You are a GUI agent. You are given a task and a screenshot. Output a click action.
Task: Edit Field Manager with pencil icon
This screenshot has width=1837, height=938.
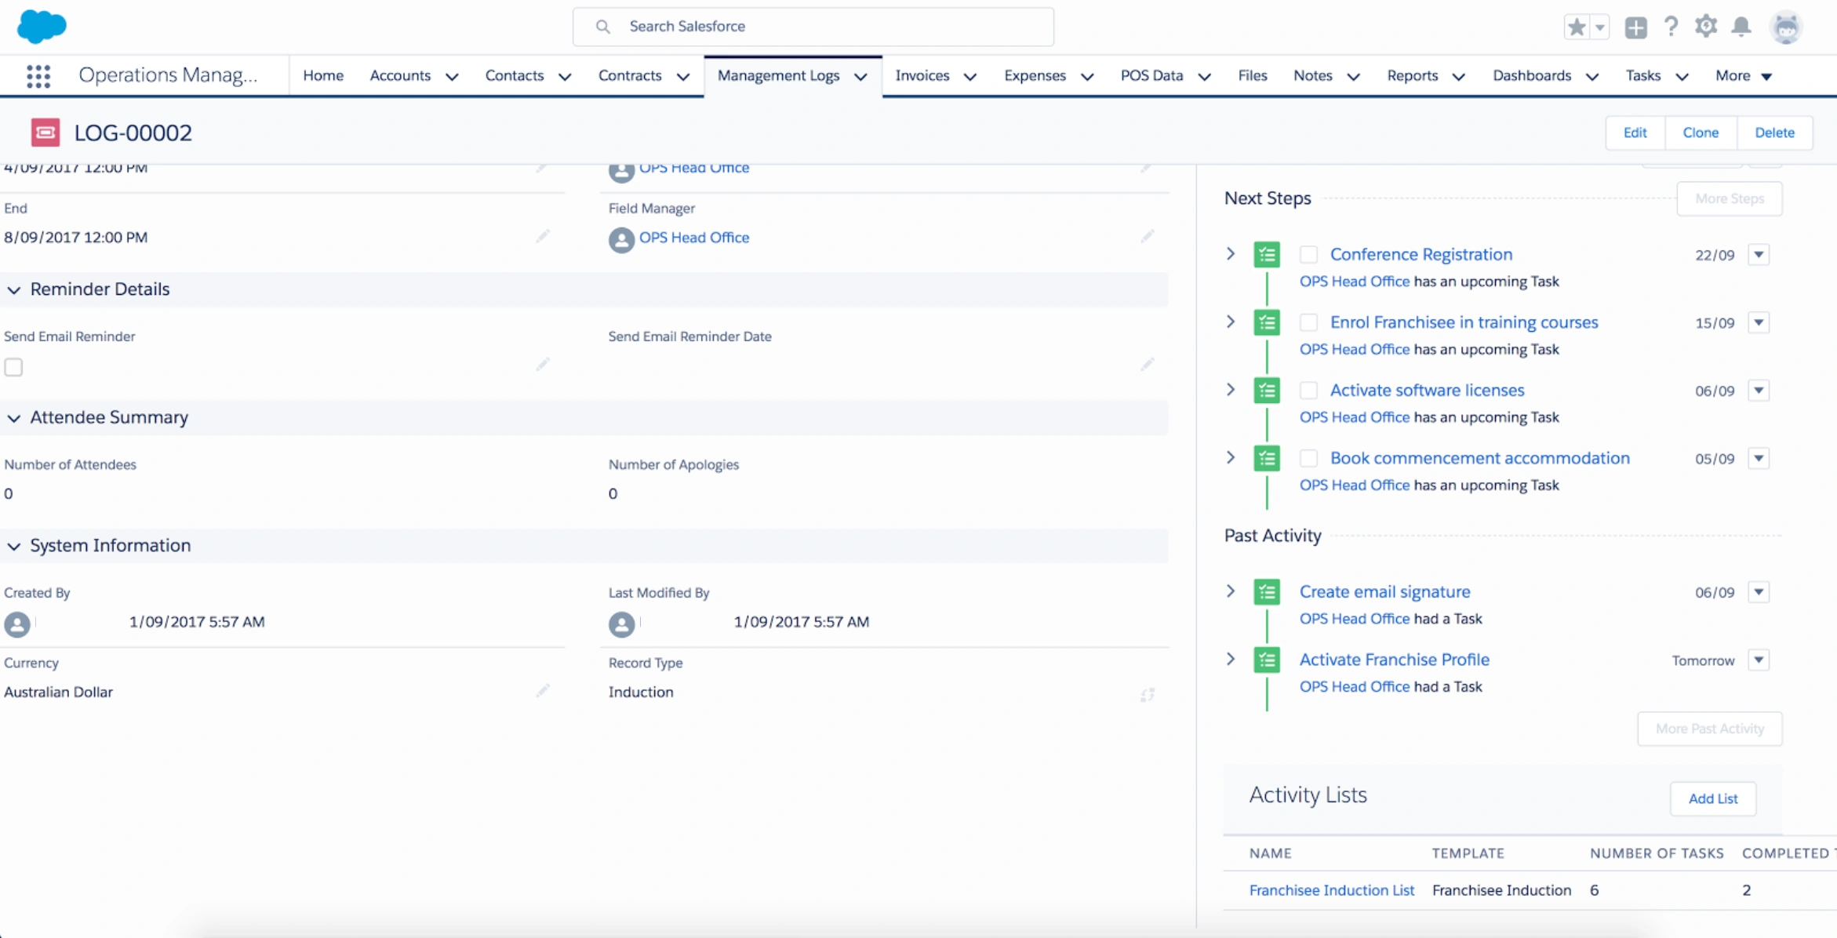pos(1147,236)
